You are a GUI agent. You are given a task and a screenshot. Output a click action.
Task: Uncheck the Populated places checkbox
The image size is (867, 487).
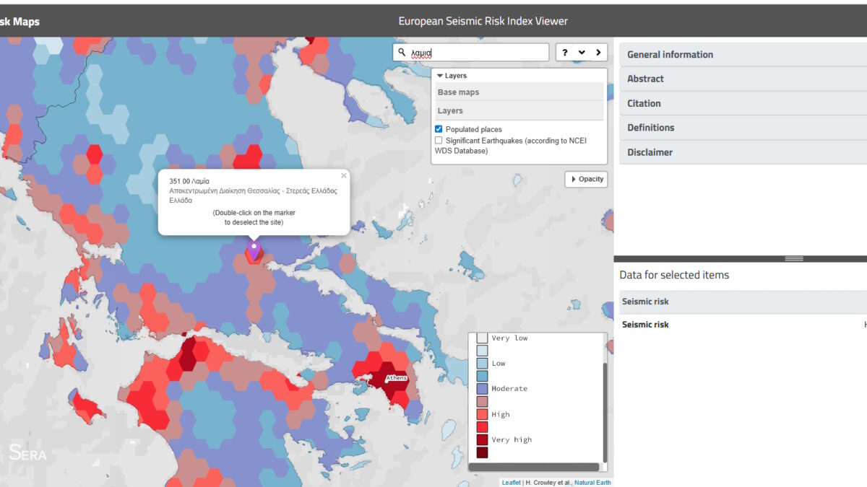pyautogui.click(x=439, y=129)
